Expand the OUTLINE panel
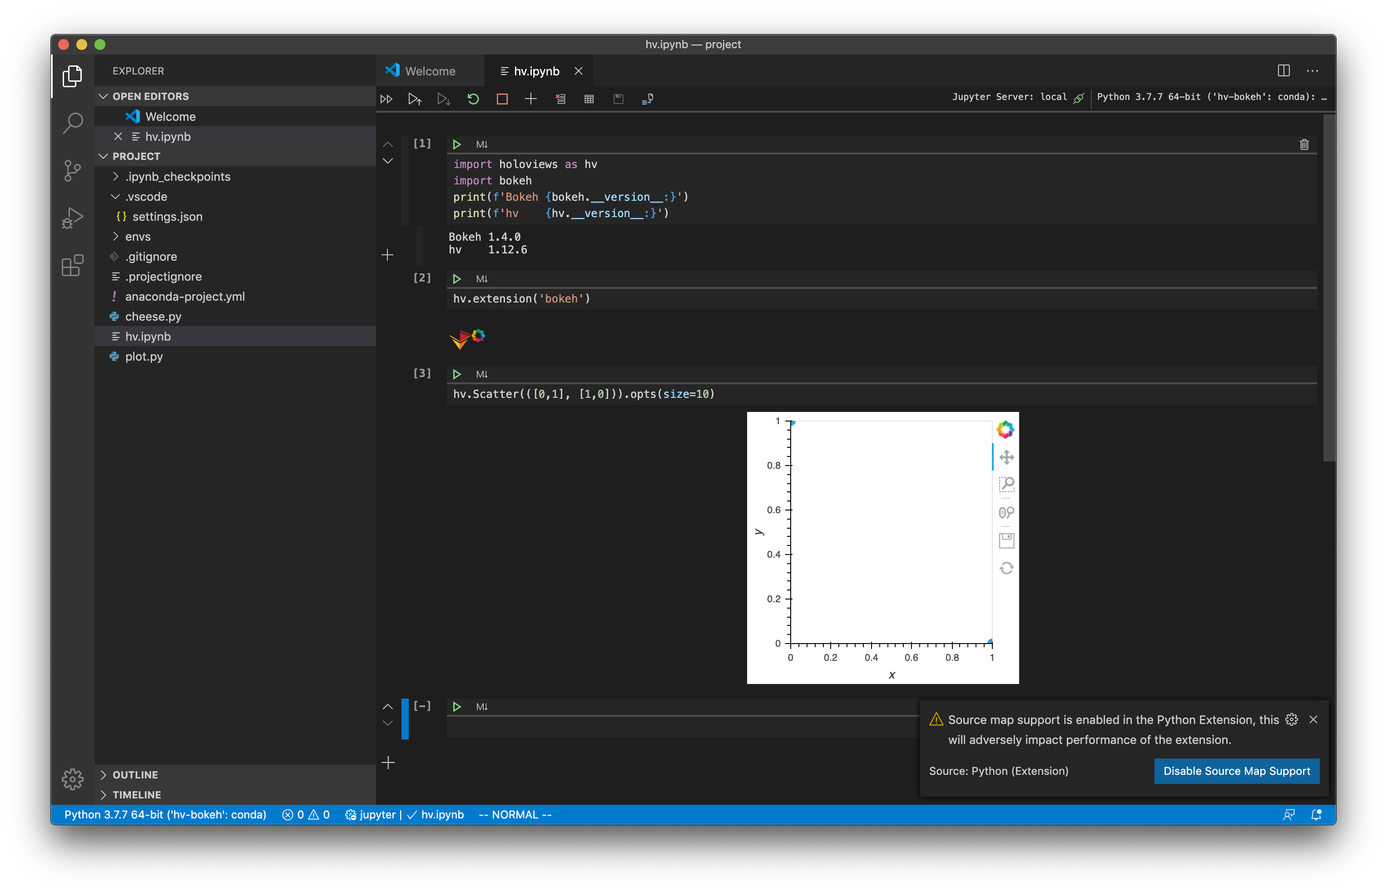1387x892 pixels. coord(135,774)
